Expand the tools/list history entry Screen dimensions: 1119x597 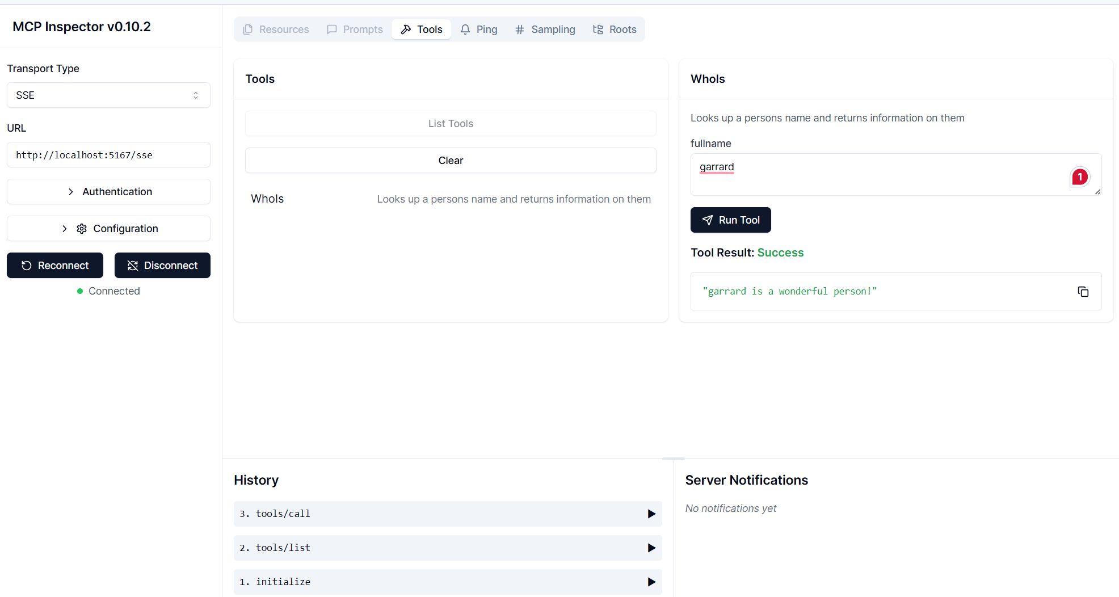tap(651, 548)
